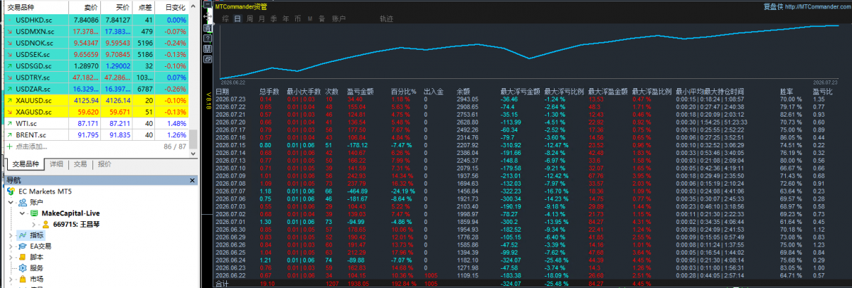Select the 月 monthly period toggle
Screen dimensions: 852x288
[x=261, y=18]
